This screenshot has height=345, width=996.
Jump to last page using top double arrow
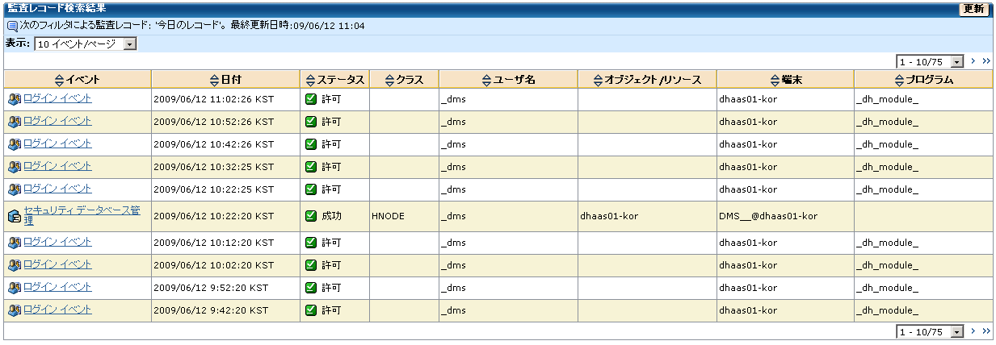pos(985,60)
